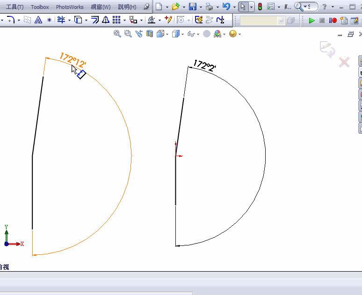Select the 172°12' orange dimension text

point(73,60)
